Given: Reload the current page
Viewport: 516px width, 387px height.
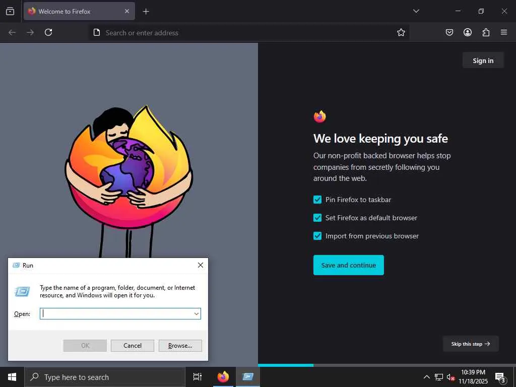Looking at the screenshot, I should click(x=48, y=32).
